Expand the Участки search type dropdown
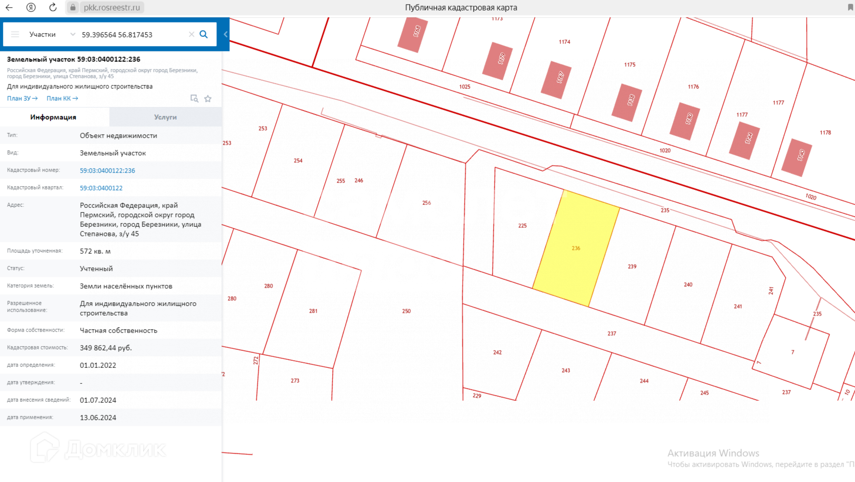855x482 pixels. point(52,34)
